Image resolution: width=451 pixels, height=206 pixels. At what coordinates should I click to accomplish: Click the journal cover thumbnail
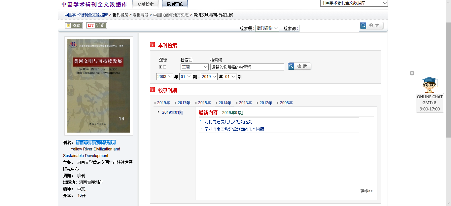click(99, 86)
